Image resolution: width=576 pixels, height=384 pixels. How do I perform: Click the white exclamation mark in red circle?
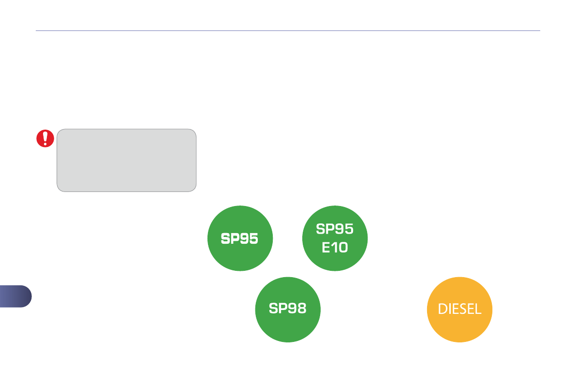click(45, 138)
